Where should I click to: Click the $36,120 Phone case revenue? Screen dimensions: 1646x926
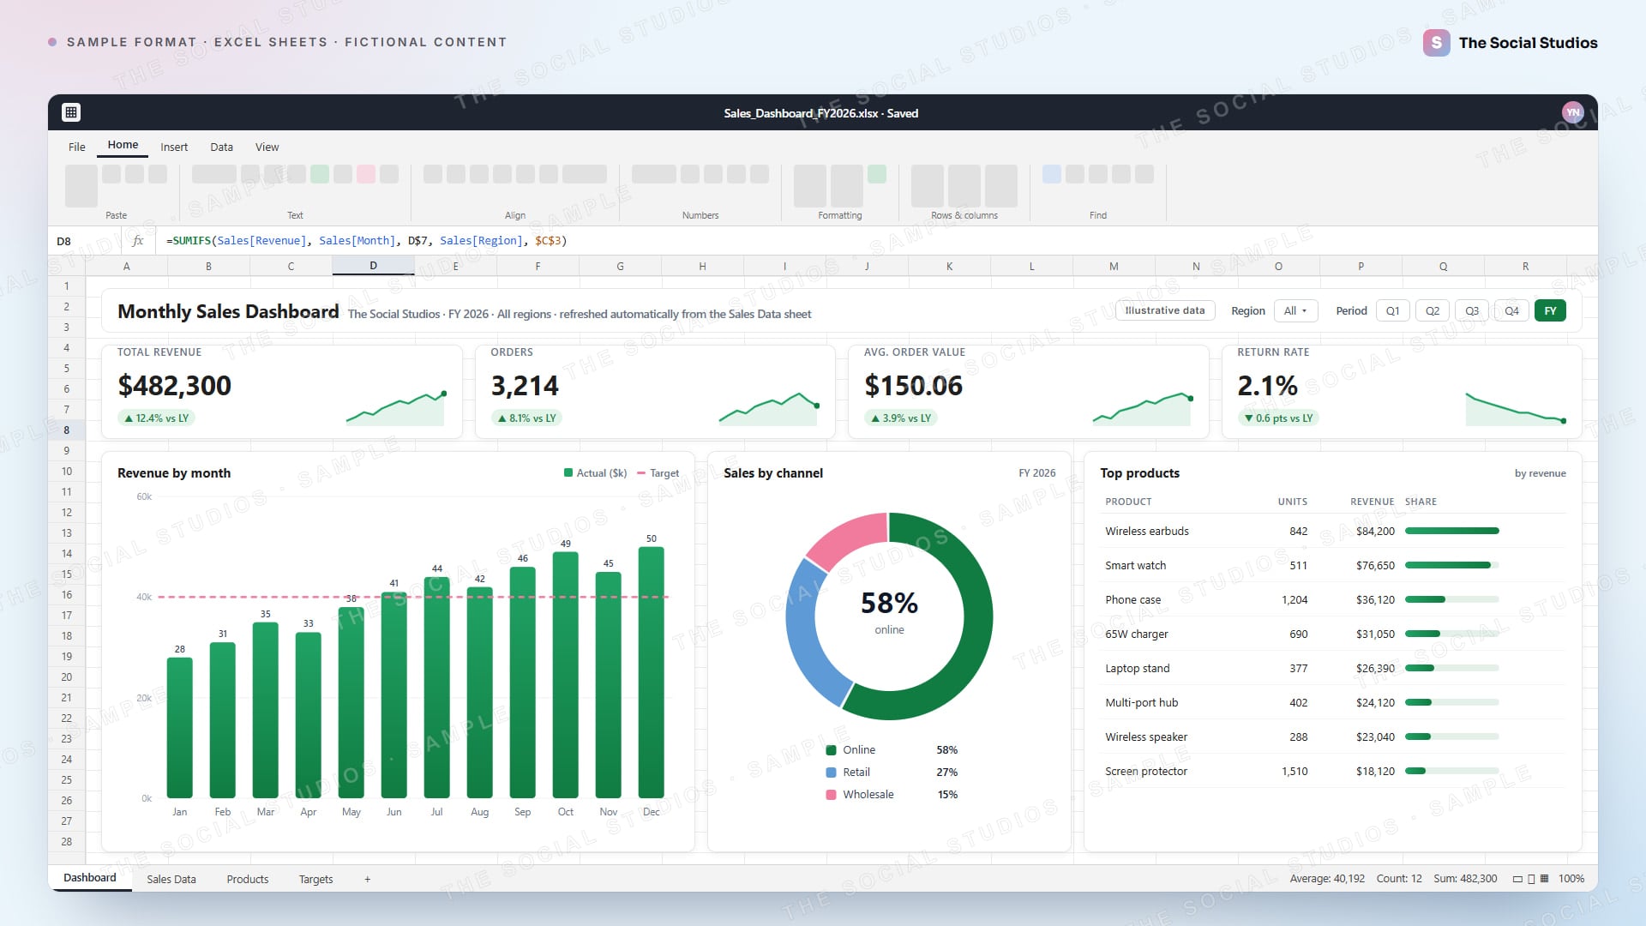1375,599
